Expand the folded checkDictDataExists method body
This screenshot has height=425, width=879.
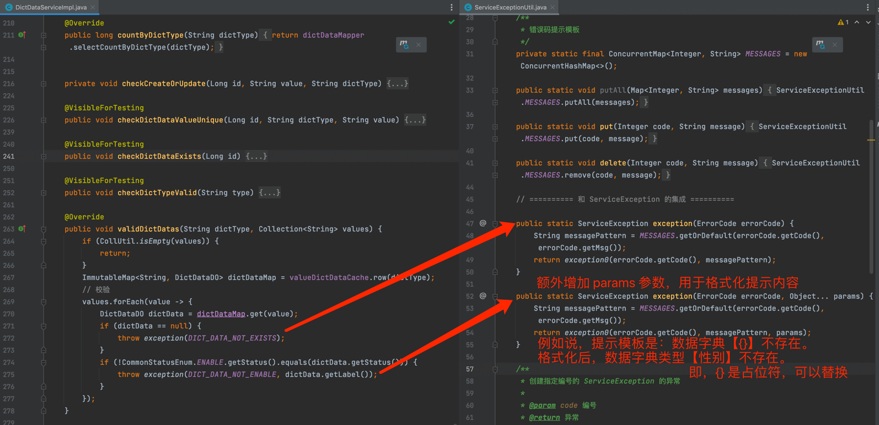click(256, 157)
